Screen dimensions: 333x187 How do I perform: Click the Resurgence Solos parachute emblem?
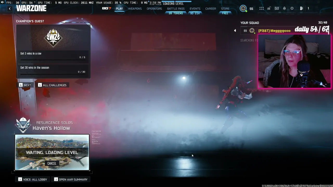(x=23, y=125)
